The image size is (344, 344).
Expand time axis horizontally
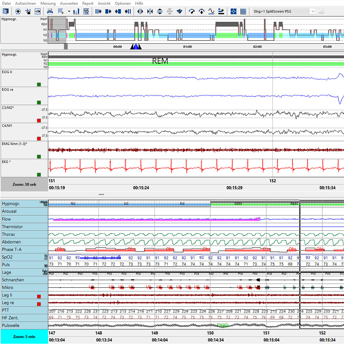tap(140, 11)
